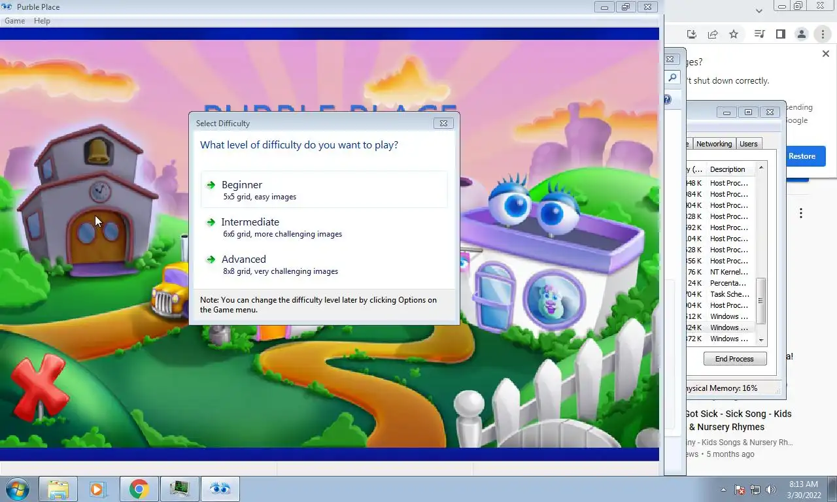Click Chrome's share page icon

click(x=713, y=34)
